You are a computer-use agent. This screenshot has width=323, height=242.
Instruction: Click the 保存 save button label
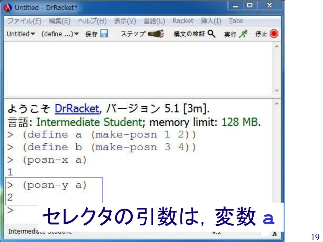pos(91,34)
